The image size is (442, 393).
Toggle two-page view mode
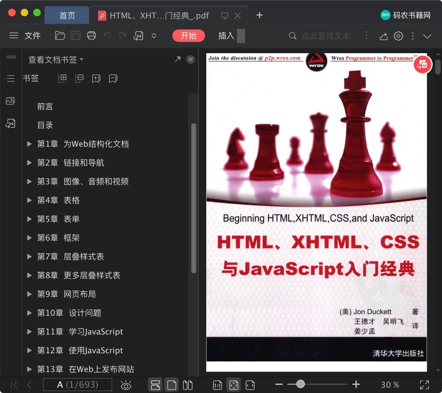tap(188, 385)
